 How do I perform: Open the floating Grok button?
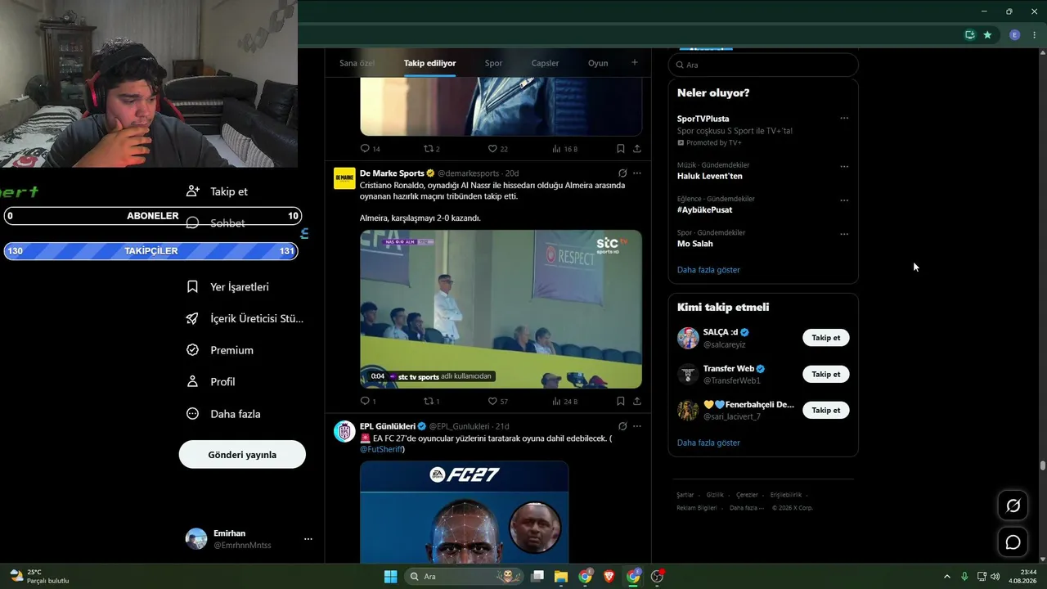click(x=1013, y=506)
